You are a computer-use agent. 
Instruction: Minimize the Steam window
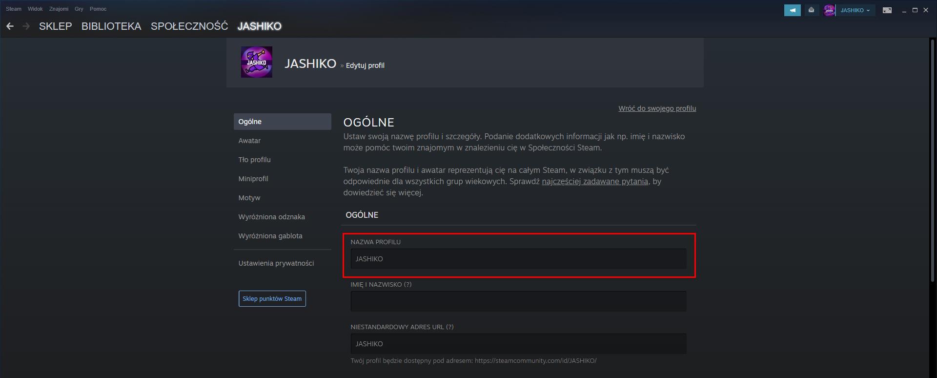point(904,10)
